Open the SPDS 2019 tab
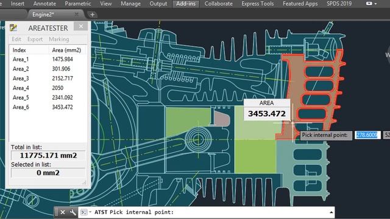Screen dimensions: 390x219 click(x=339, y=4)
